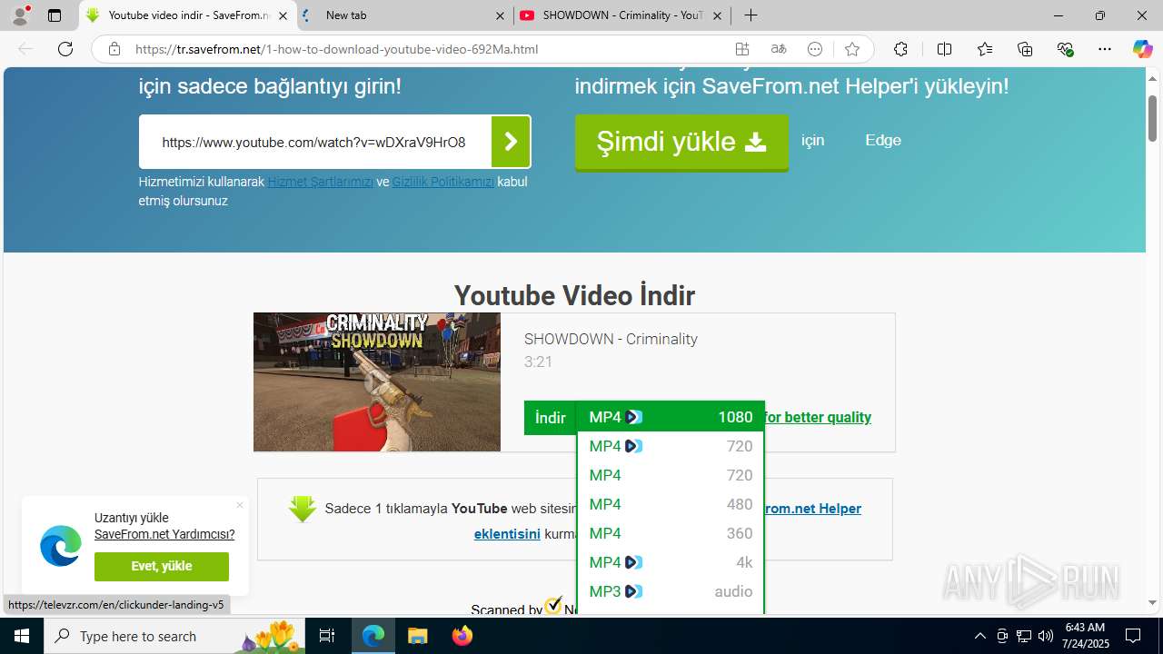The image size is (1163, 654).
Task: Open Windows Start menu
Action: coord(22,636)
